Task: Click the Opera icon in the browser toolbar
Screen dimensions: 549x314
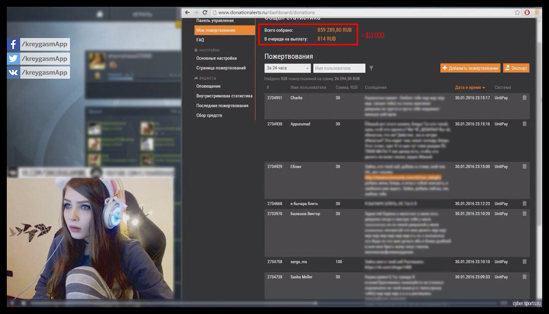Action: (527, 12)
